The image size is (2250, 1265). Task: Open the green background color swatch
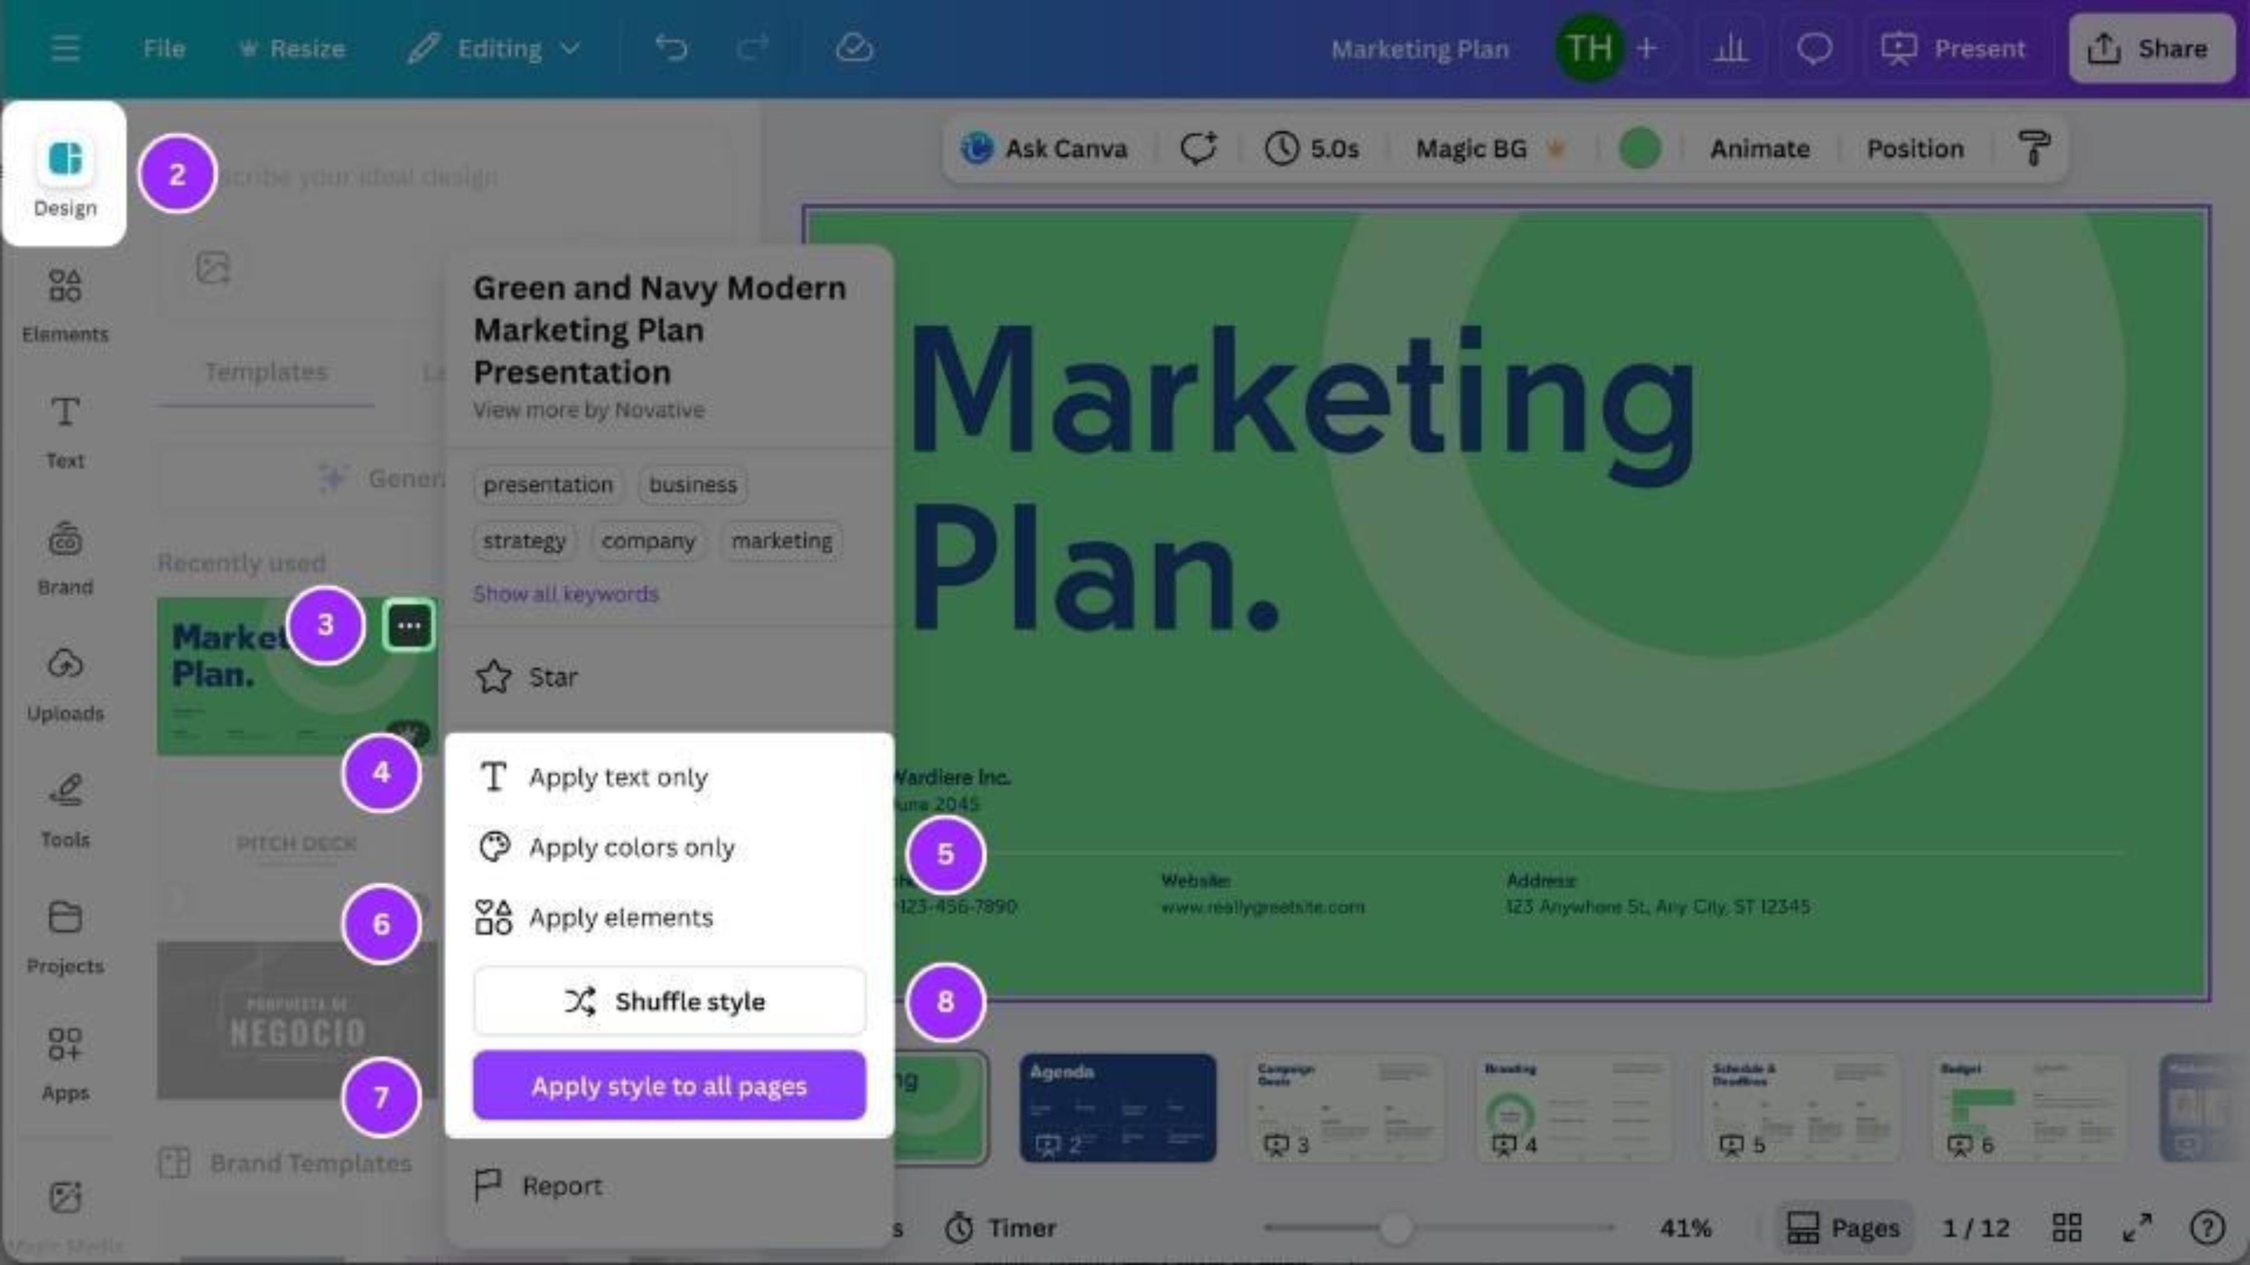1639,149
